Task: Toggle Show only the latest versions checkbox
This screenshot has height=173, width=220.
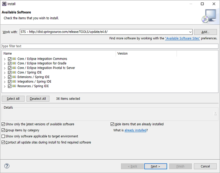Action: coord(3,124)
